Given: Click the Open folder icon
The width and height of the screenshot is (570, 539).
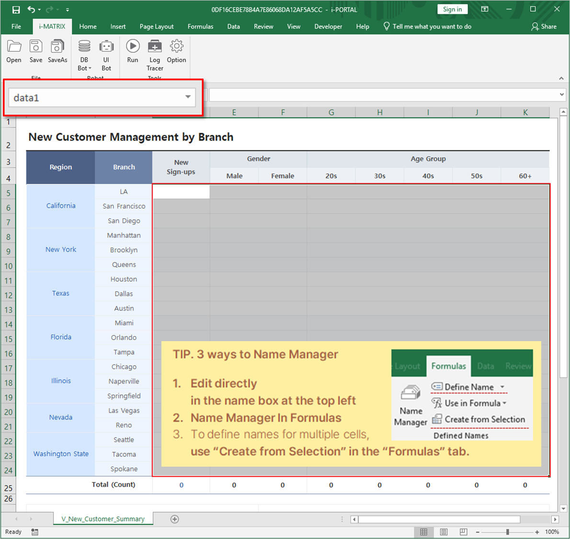Looking at the screenshot, I should click(14, 46).
